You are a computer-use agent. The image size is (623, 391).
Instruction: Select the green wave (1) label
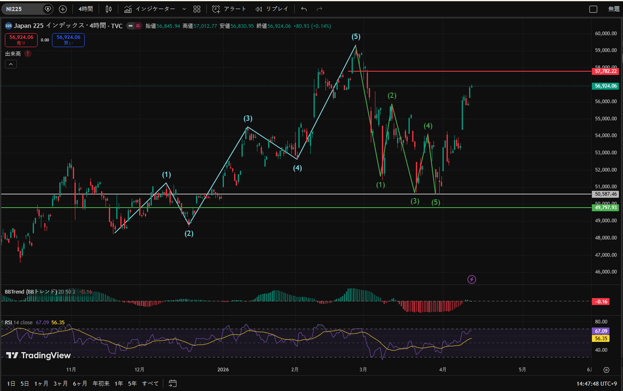click(x=381, y=185)
